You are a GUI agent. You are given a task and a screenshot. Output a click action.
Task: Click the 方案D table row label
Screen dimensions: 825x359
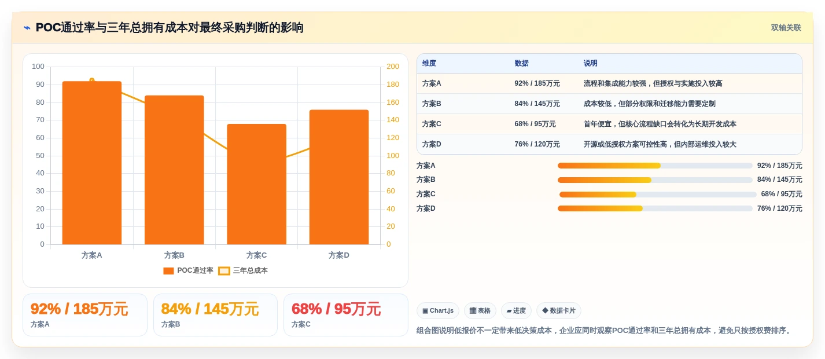[432, 144]
